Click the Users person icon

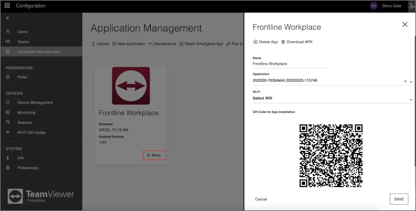point(8,32)
